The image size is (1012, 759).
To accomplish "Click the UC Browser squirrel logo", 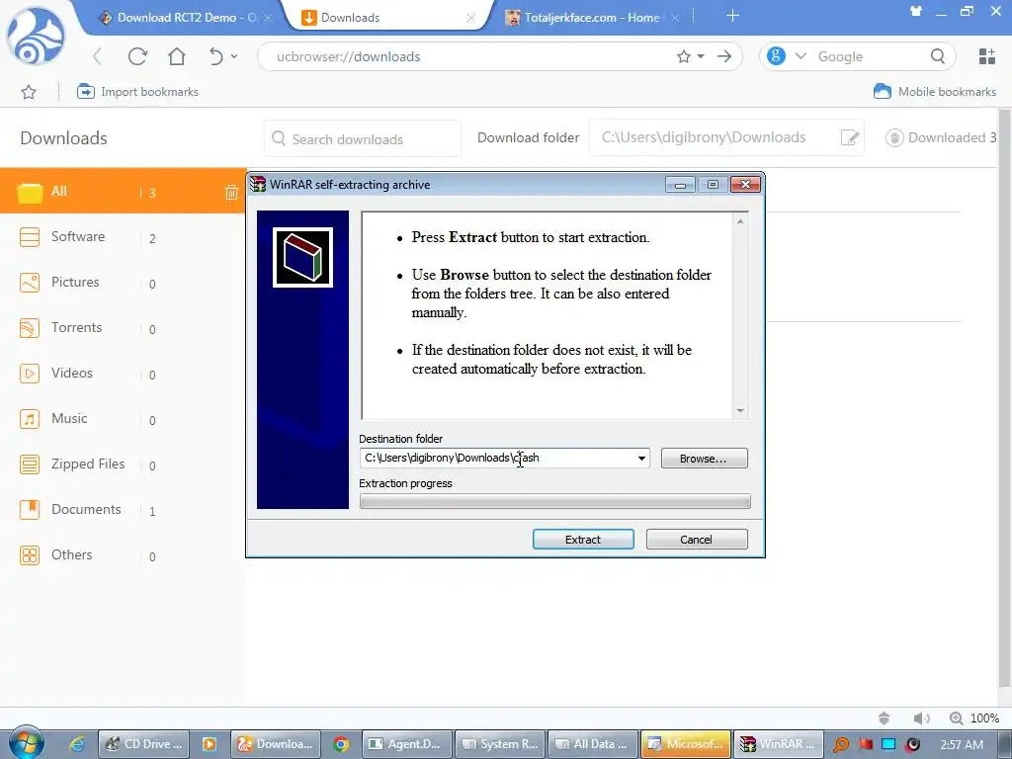I will pyautogui.click(x=36, y=37).
